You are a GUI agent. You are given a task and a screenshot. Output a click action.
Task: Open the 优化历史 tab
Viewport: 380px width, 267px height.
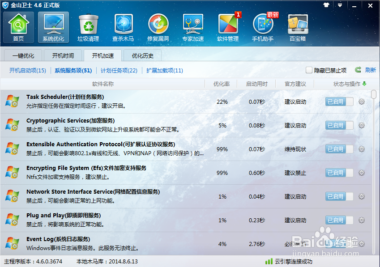tap(142, 55)
